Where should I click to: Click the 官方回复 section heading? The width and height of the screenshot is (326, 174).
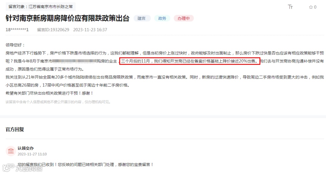pyautogui.click(x=15, y=129)
